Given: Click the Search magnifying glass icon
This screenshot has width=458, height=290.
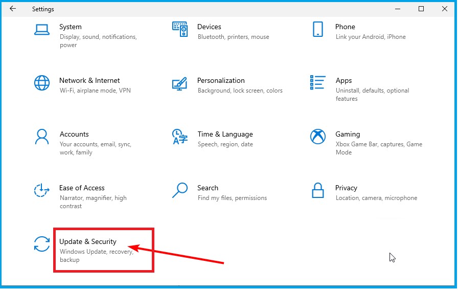Looking at the screenshot, I should 179,190.
